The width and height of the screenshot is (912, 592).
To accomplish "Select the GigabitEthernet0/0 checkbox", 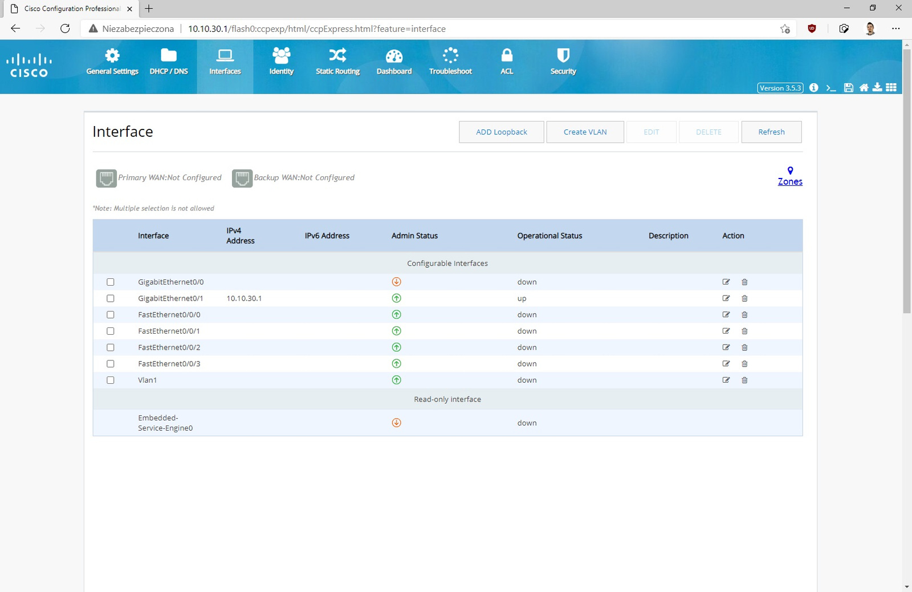I will tap(111, 282).
